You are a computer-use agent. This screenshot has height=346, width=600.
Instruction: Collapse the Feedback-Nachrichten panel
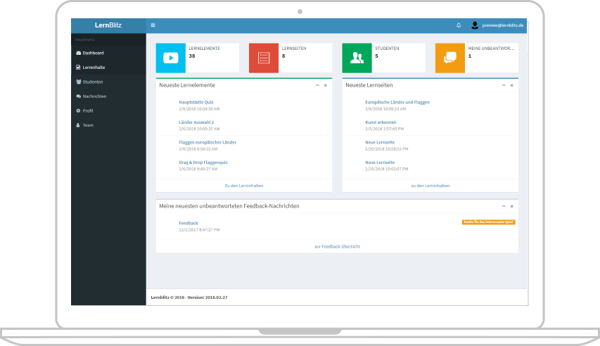tap(504, 206)
